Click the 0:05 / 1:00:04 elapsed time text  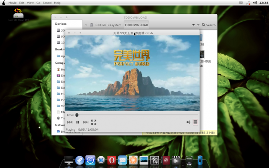coord(88,129)
